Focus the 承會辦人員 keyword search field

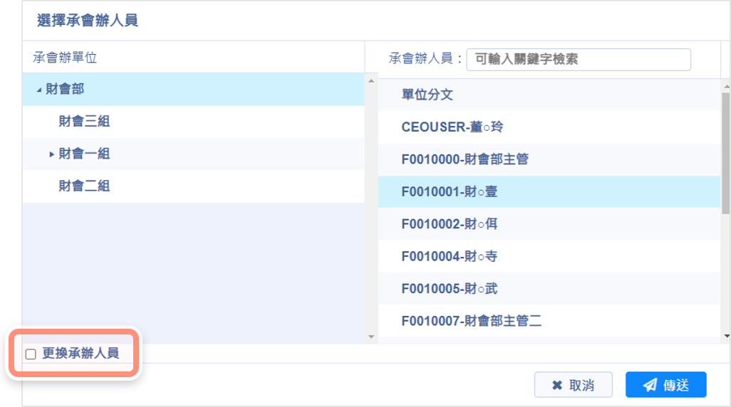coord(578,59)
